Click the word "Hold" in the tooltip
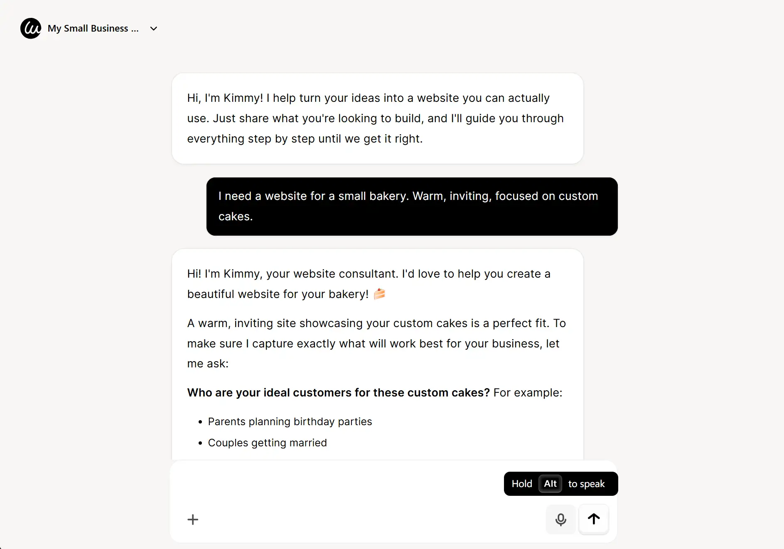This screenshot has width=784, height=549. click(522, 484)
